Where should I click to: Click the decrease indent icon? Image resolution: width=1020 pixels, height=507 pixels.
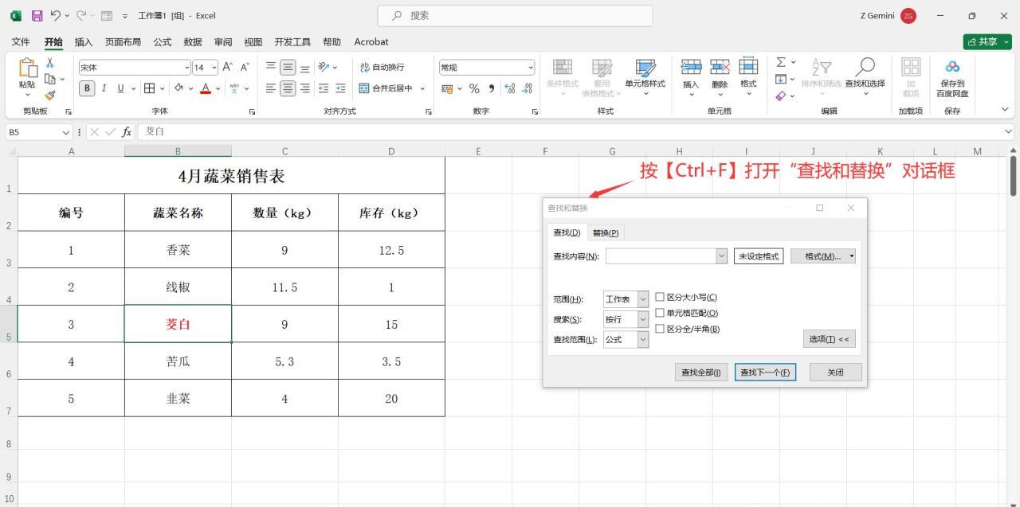[x=324, y=88]
